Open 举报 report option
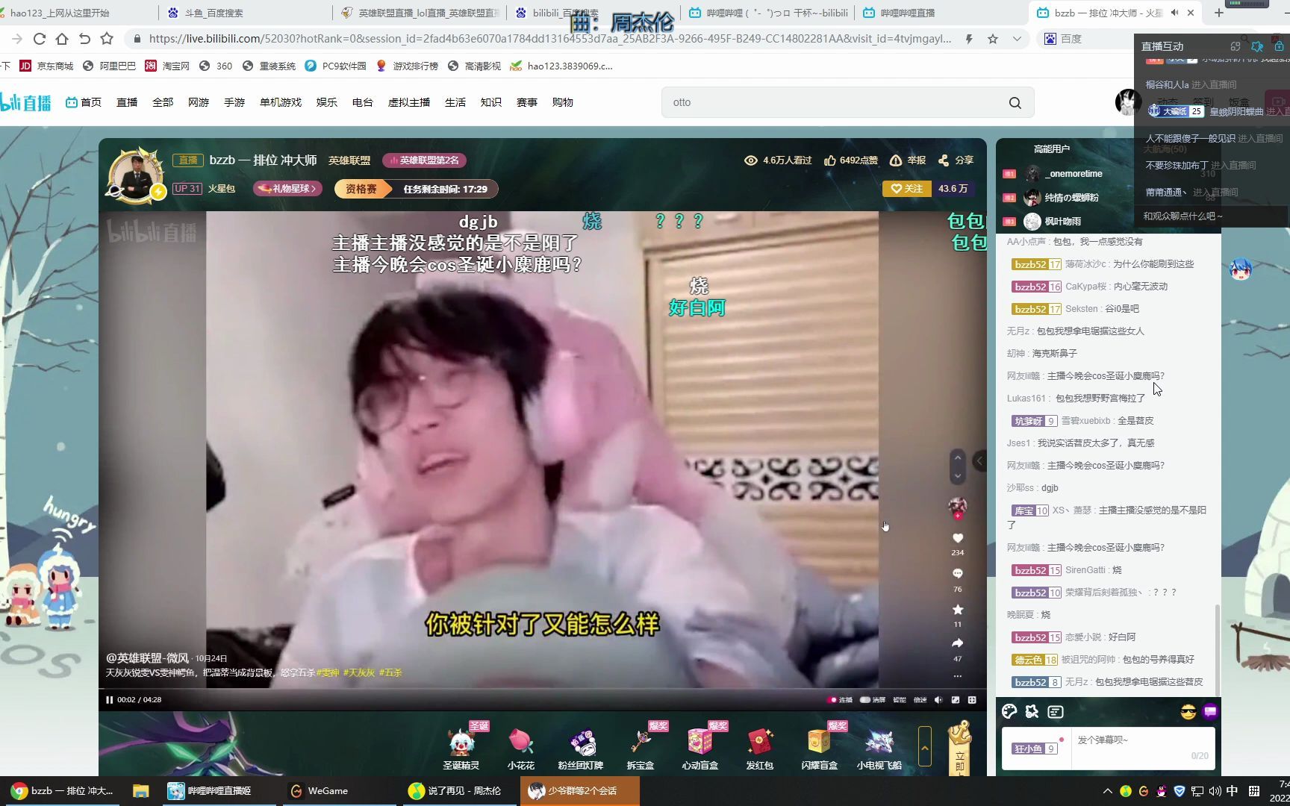1290x806 pixels. [908, 160]
